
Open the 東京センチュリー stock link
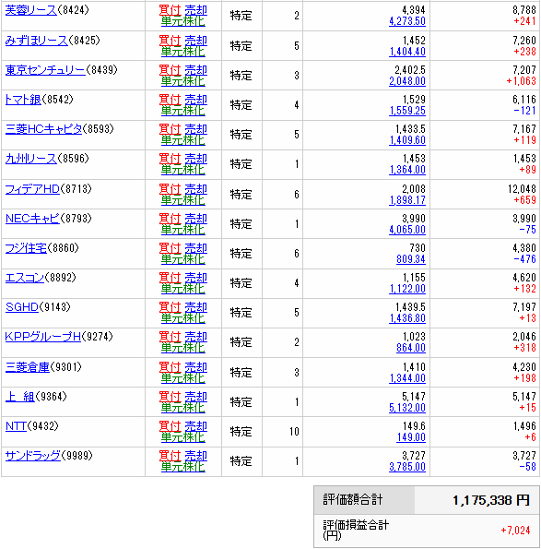point(45,70)
